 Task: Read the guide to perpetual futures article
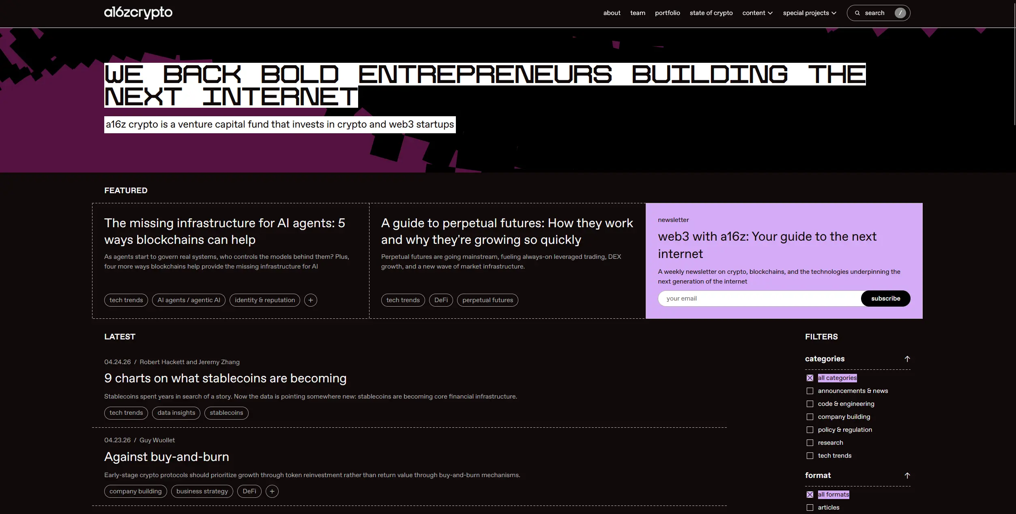pyautogui.click(x=507, y=231)
